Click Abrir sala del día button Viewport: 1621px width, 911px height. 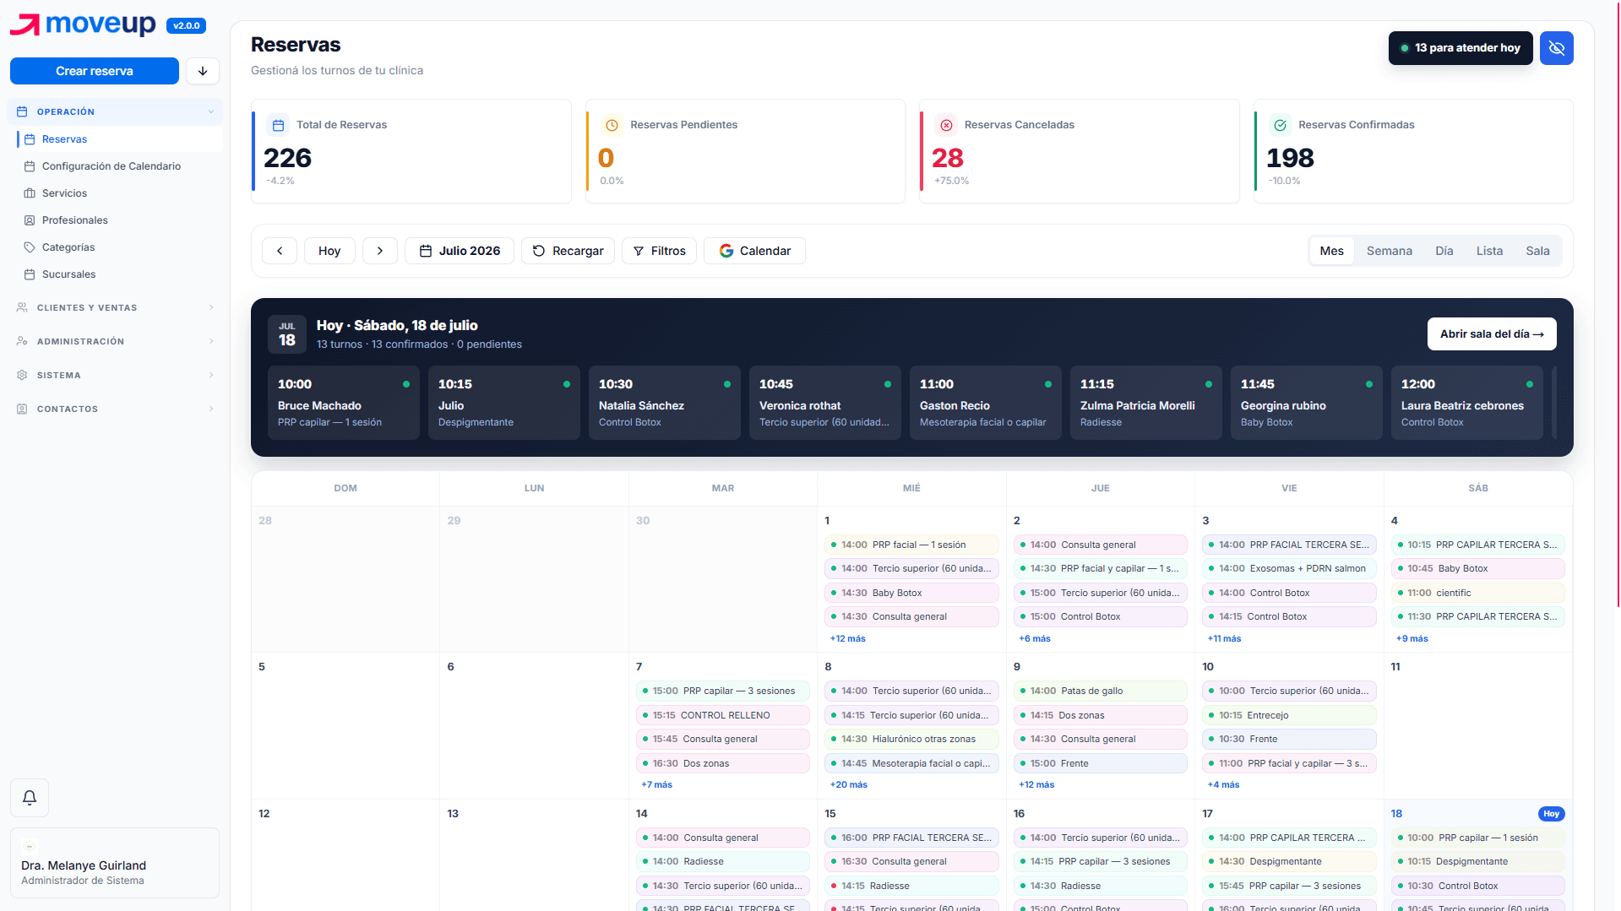pyautogui.click(x=1491, y=334)
